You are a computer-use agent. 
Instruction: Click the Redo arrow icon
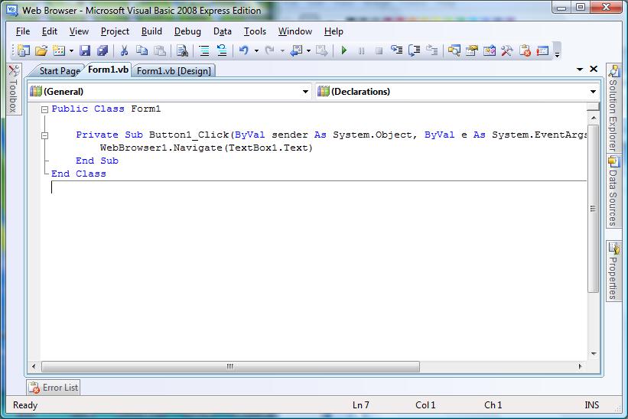(269, 50)
